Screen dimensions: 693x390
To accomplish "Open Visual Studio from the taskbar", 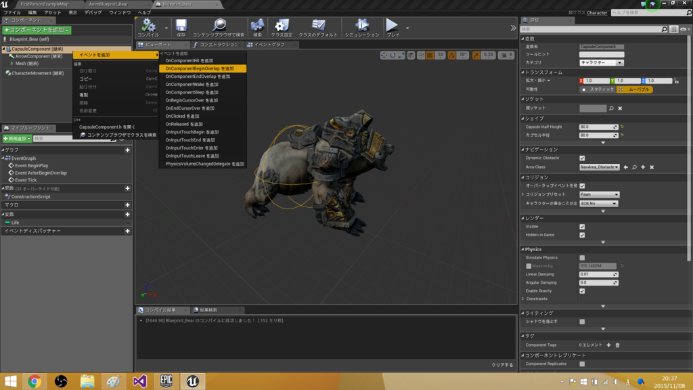I will pyautogui.click(x=139, y=381).
